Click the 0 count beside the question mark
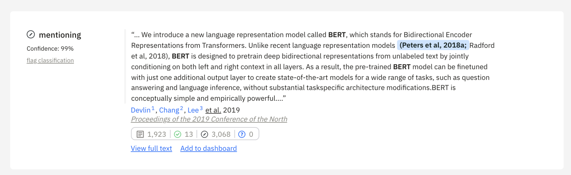The height and width of the screenshot is (175, 571). pyautogui.click(x=251, y=134)
